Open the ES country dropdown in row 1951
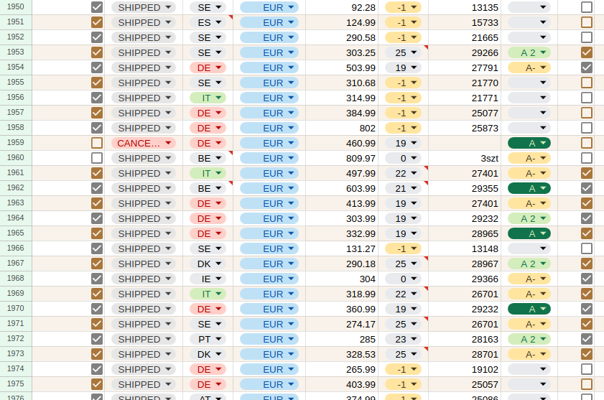 [x=208, y=22]
